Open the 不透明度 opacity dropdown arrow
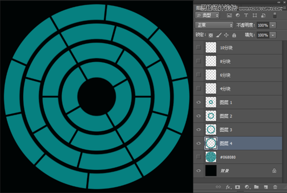 (273, 25)
